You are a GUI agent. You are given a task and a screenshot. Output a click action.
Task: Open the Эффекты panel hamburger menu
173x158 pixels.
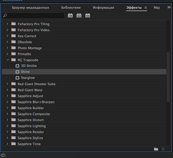click(146, 8)
